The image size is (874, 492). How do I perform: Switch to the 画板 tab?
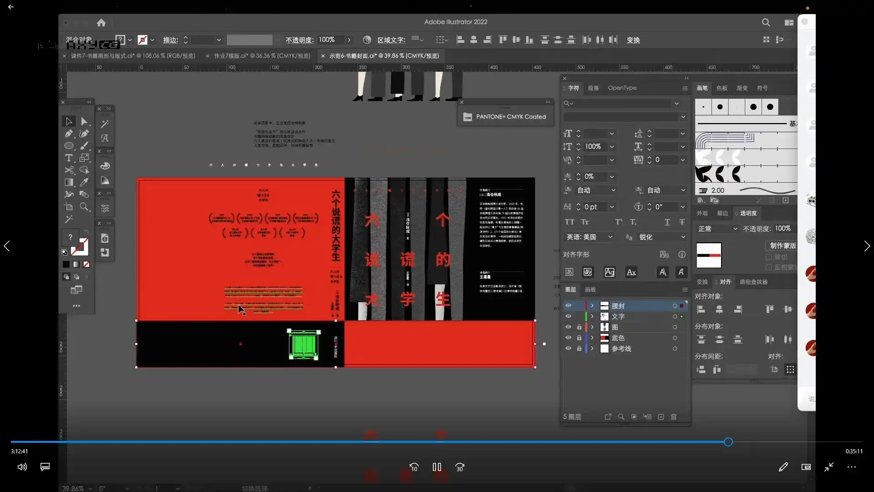590,289
